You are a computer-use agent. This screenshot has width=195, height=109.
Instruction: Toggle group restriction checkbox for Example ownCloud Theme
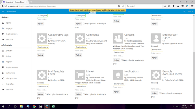160,93
